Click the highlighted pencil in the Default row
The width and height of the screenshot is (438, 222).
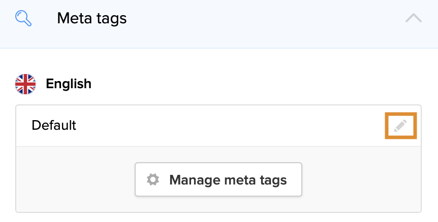pyautogui.click(x=400, y=126)
